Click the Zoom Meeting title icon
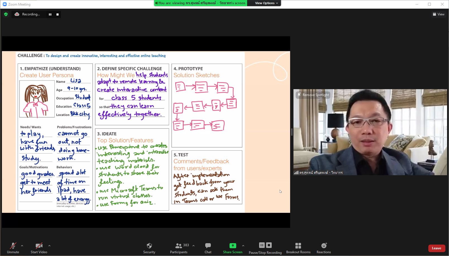 coord(4,4)
